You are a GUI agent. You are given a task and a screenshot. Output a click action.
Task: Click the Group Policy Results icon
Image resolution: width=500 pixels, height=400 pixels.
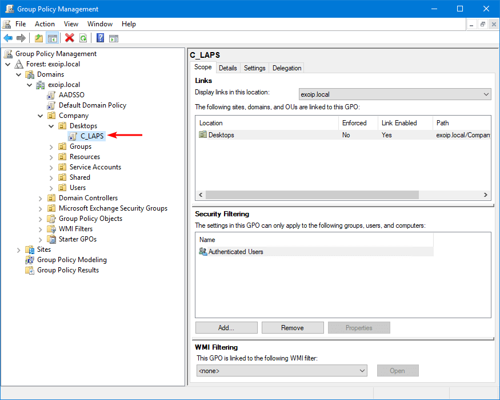[30, 270]
